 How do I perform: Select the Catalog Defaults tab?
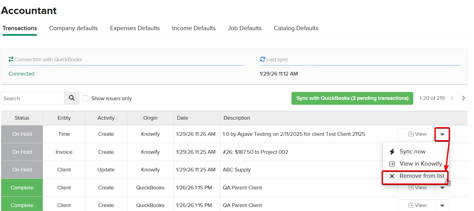click(x=296, y=28)
